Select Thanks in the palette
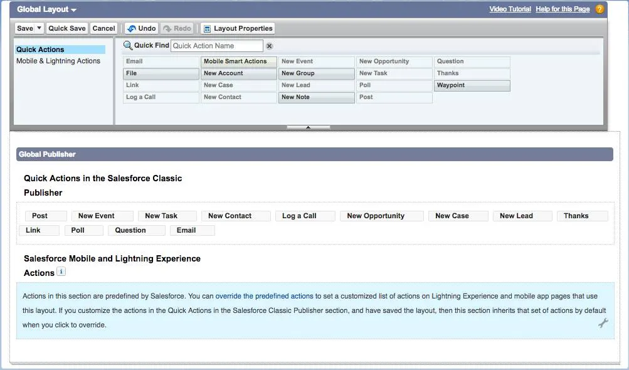 click(x=472, y=73)
